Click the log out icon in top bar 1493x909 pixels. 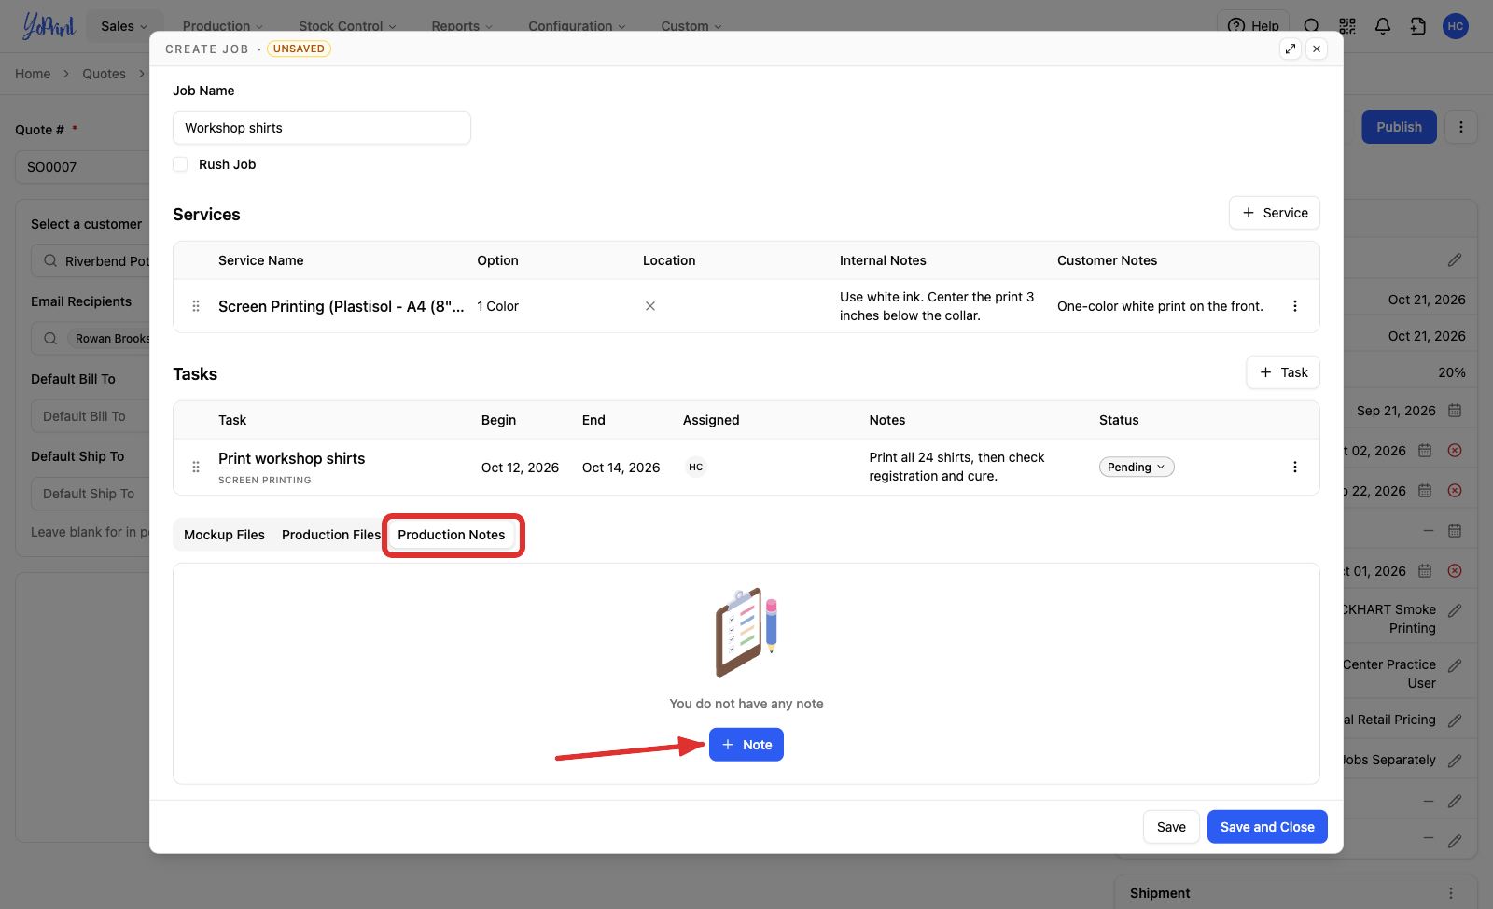(1418, 26)
